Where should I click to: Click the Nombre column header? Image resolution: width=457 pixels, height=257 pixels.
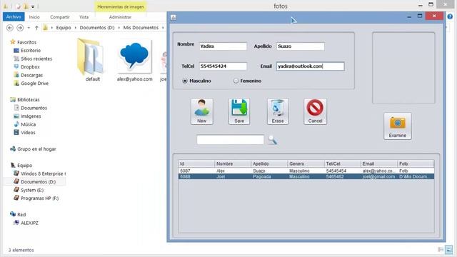pyautogui.click(x=233, y=163)
